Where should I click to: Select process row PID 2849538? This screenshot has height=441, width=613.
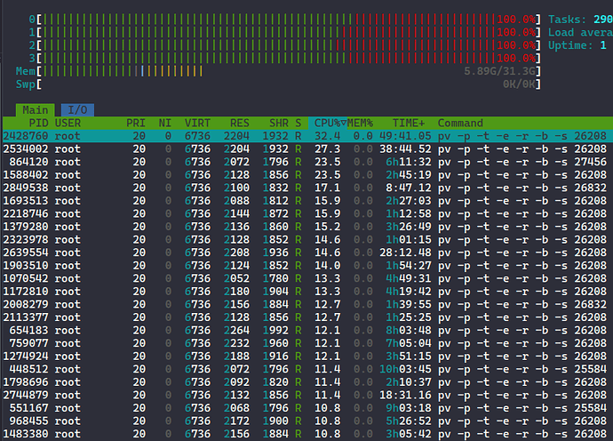[x=307, y=188]
